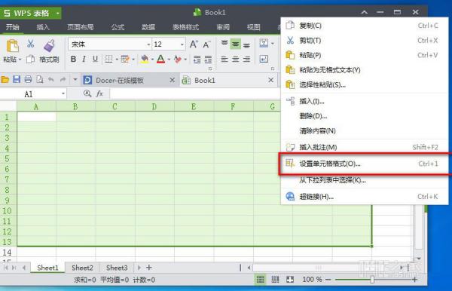452x291 pixels.
Task: Expand the font color dropdown arrow
Action: (169, 60)
